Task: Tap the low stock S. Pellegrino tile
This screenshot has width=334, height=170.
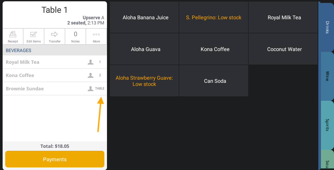Action: [213, 17]
